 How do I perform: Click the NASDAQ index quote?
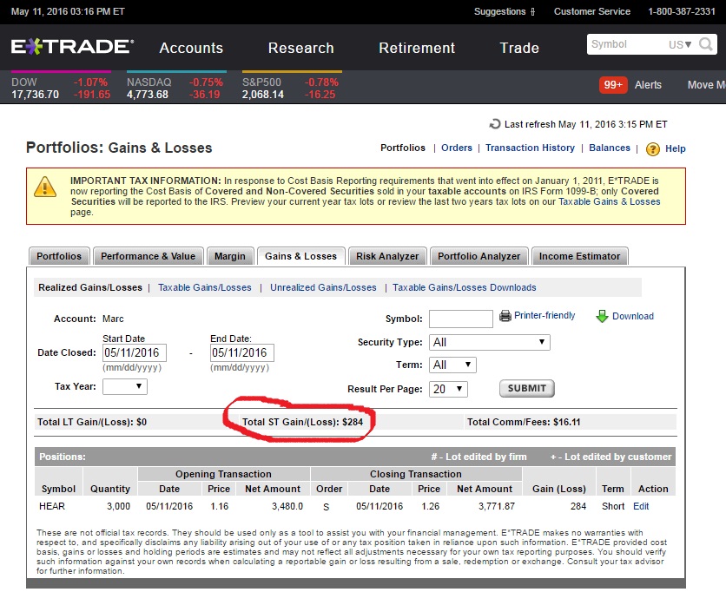point(175,88)
